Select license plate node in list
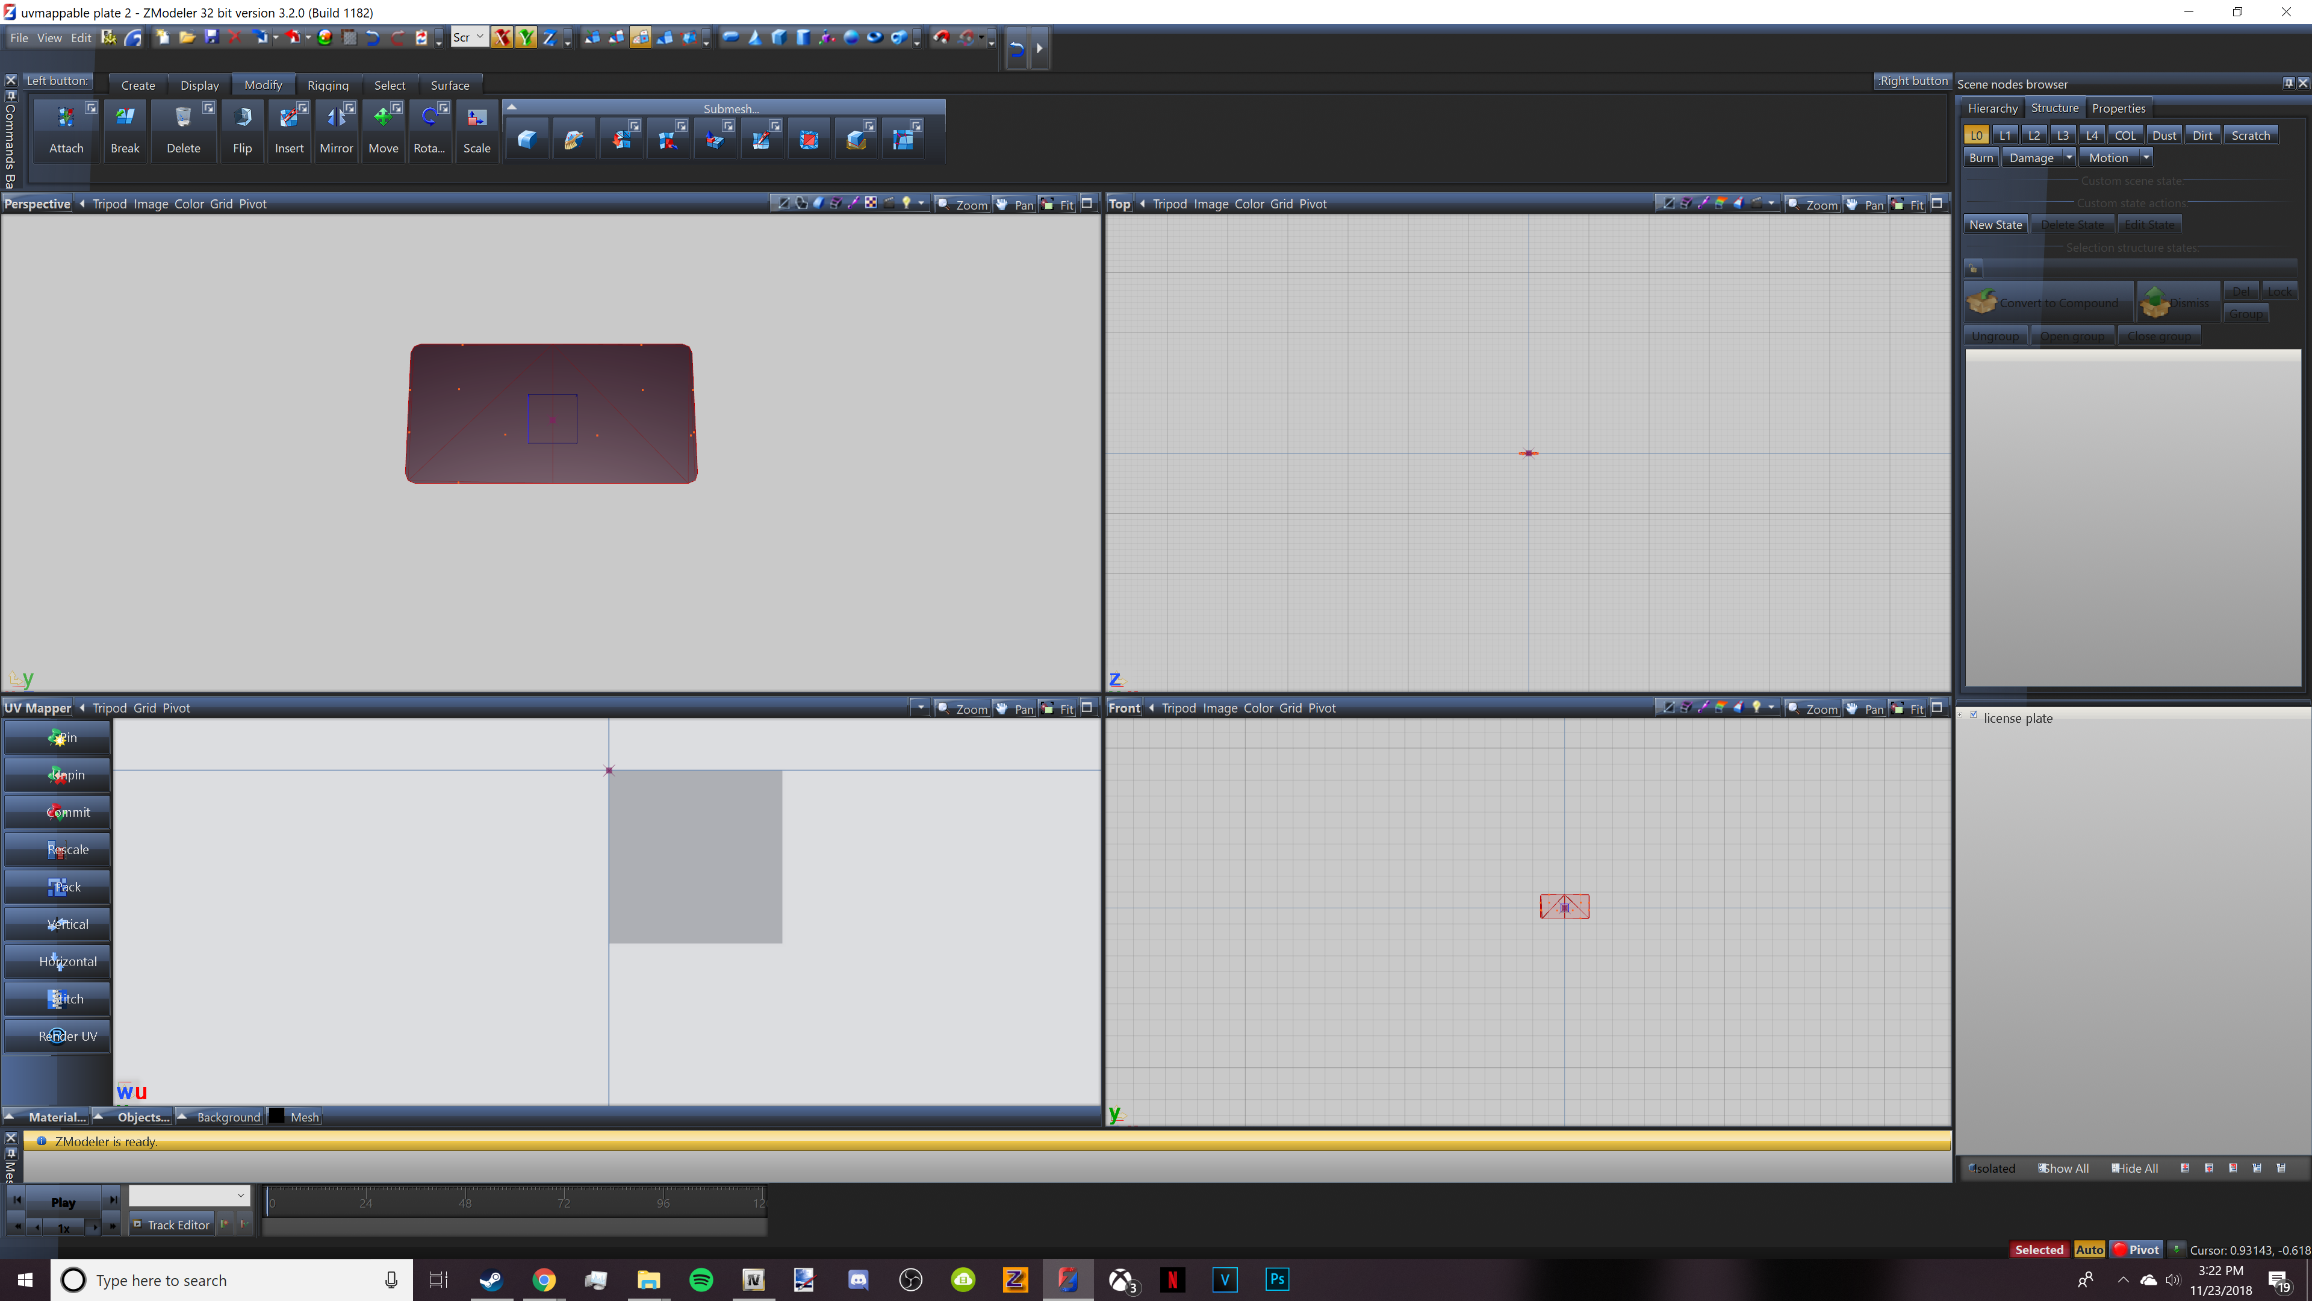Image resolution: width=2312 pixels, height=1301 pixels. [2018, 717]
